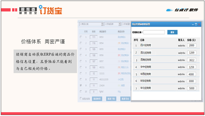Screen dimensions: 205x116
Task: Uncheck the checked row 9 product checkbox
Action: [81, 85]
